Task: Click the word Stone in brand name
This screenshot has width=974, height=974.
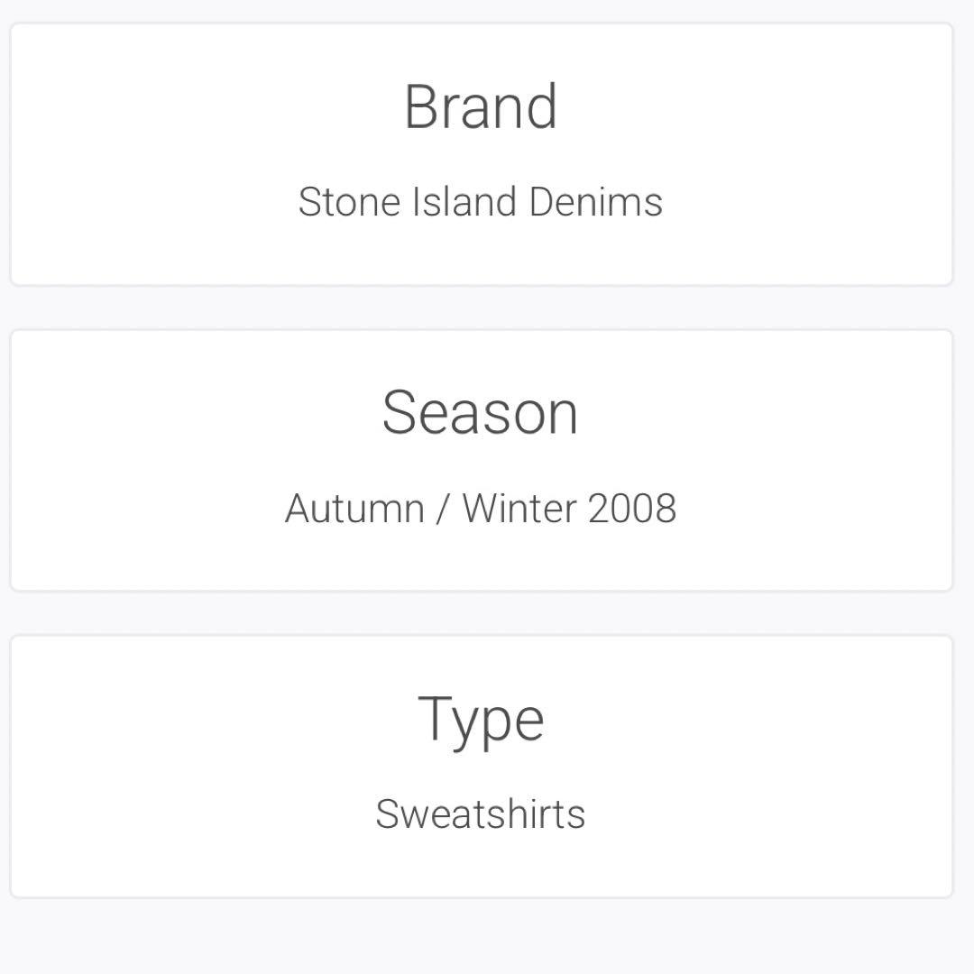Action: [x=350, y=202]
